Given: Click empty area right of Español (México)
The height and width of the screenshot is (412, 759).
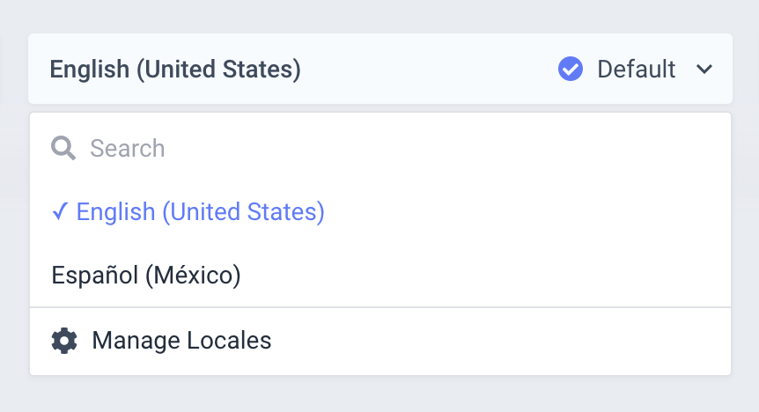Looking at the screenshot, I should 484,275.
